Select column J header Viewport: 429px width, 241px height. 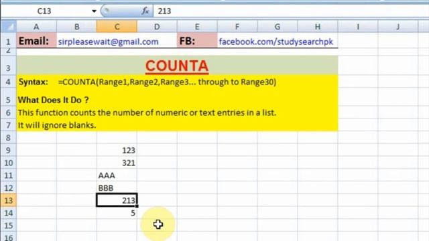pyautogui.click(x=397, y=27)
